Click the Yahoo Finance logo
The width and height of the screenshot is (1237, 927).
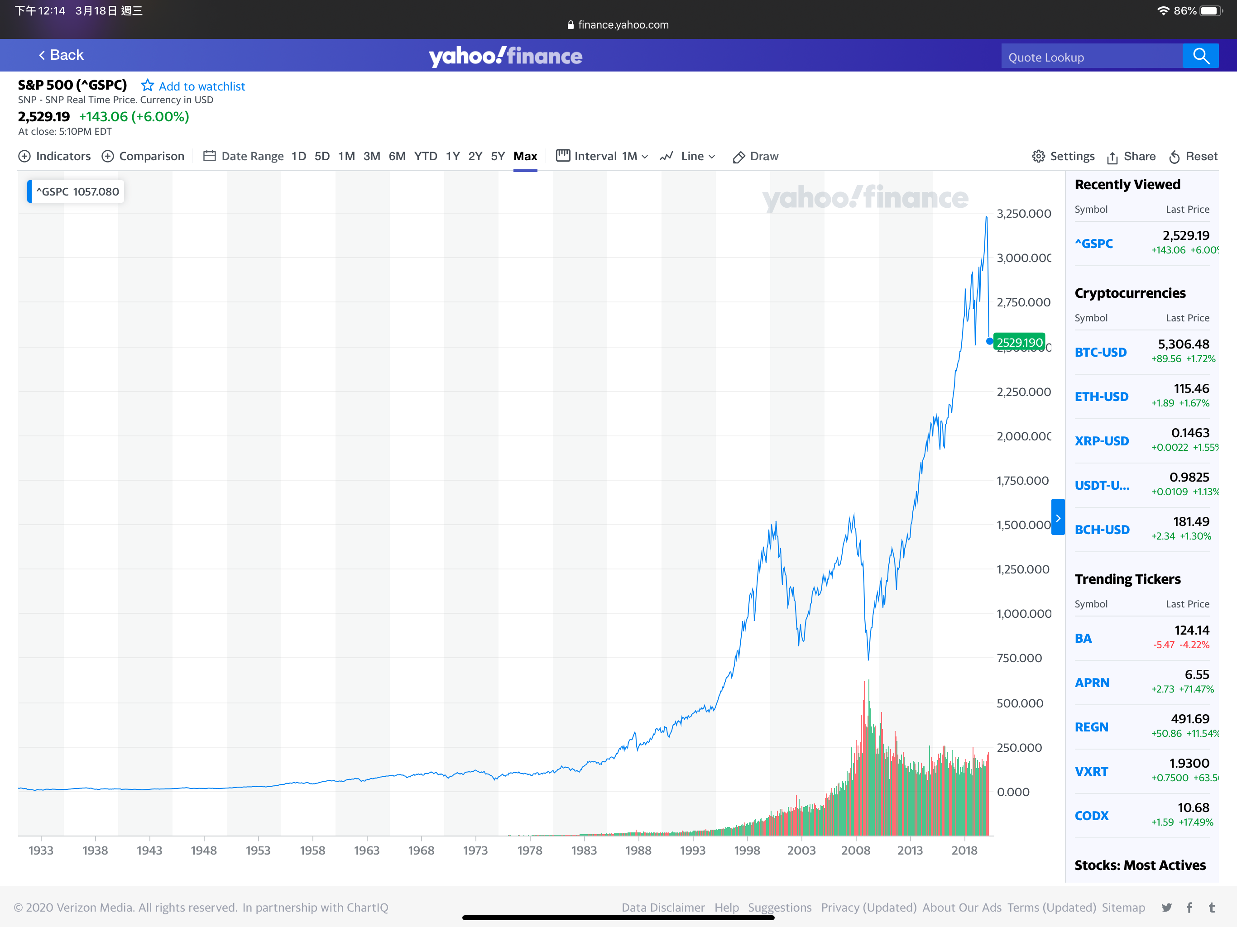506,56
